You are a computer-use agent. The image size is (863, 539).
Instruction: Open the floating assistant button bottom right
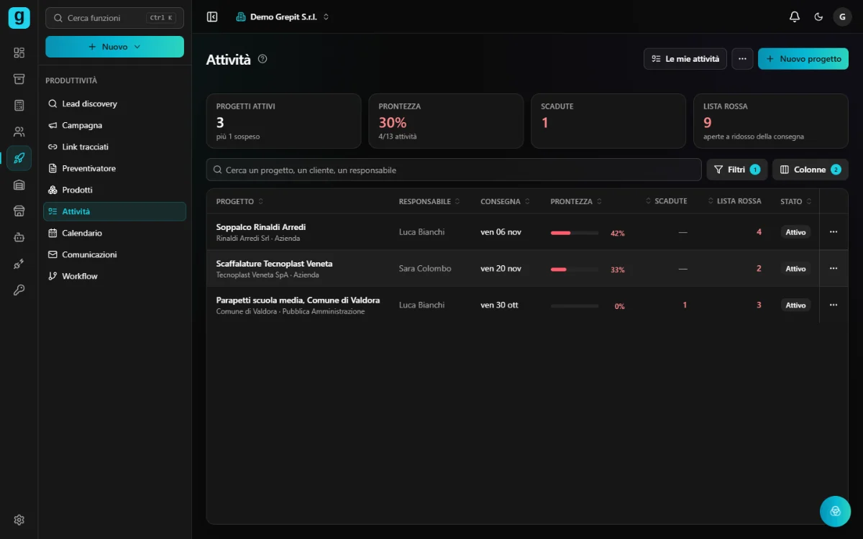click(835, 511)
